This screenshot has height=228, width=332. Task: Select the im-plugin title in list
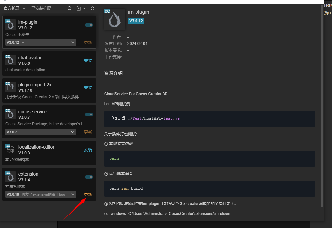tap(28, 22)
